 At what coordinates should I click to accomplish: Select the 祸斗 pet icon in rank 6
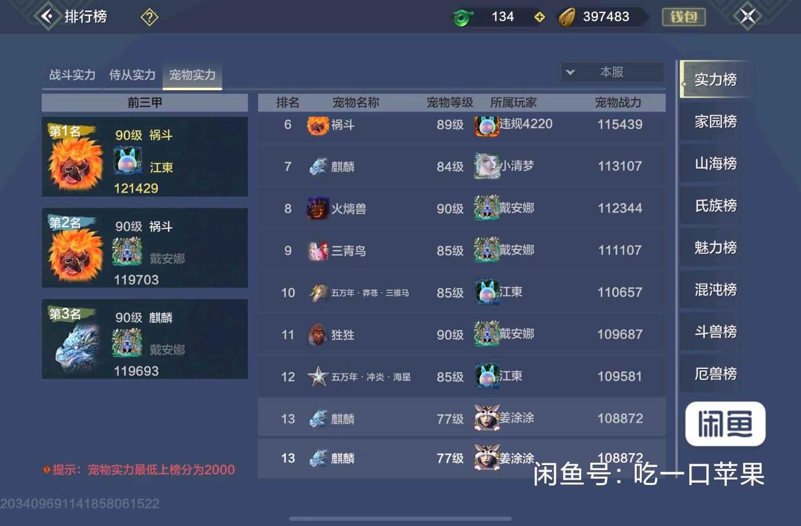pos(318,125)
